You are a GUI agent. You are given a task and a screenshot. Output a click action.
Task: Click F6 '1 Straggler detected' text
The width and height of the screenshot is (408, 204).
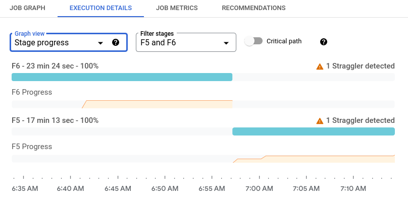point(360,66)
